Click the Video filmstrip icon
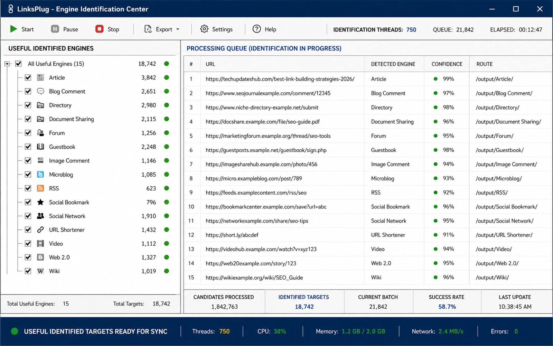Screen dimensions: 553x346 40,243
